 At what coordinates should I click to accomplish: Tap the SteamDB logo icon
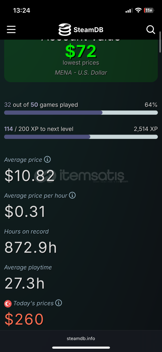click(x=65, y=30)
